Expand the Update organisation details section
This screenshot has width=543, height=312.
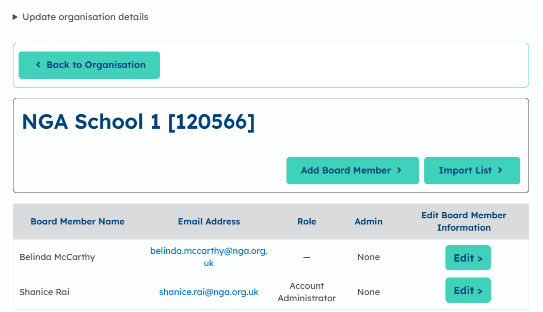pyautogui.click(x=81, y=17)
